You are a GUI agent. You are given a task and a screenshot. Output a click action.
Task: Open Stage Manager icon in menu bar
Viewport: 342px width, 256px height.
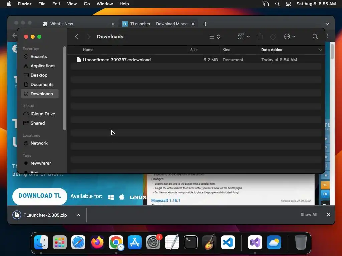pyautogui.click(x=266, y=4)
